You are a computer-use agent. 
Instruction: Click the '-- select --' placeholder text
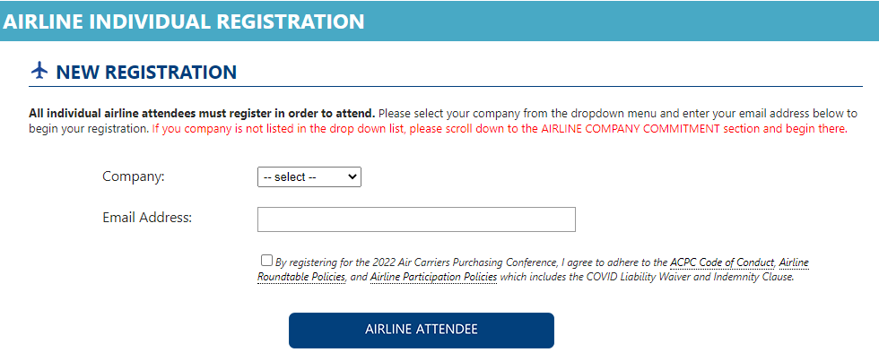290,176
